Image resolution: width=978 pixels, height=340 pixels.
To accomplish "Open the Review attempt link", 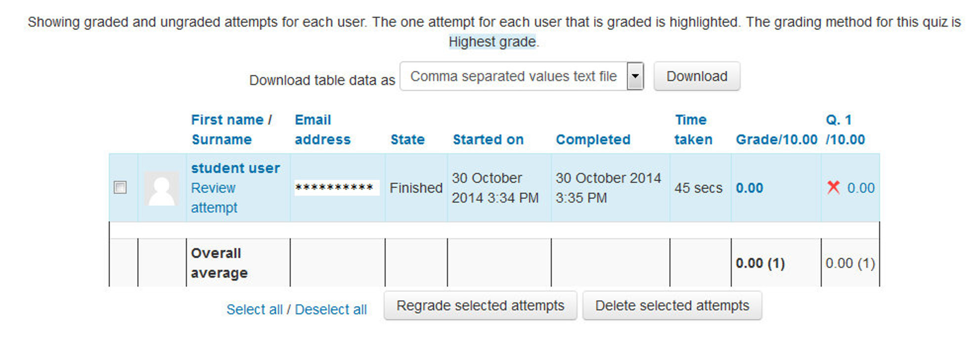I will click(x=214, y=198).
